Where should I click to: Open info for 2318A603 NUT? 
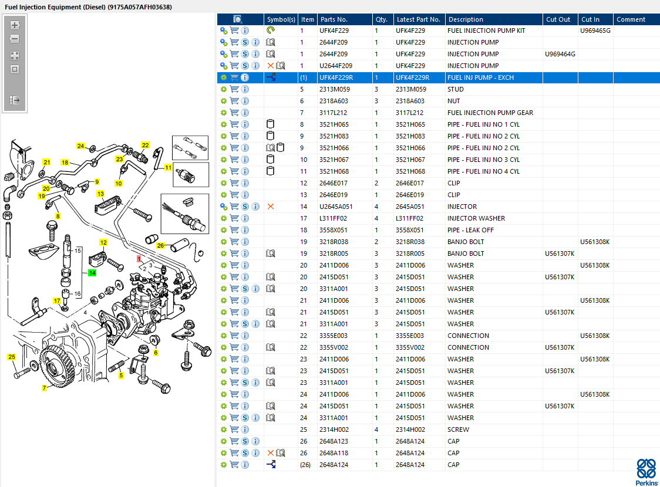245,102
